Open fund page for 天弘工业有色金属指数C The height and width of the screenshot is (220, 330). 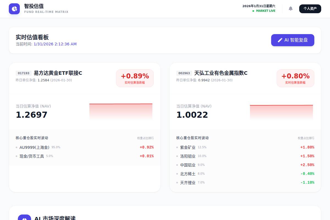[221, 73]
